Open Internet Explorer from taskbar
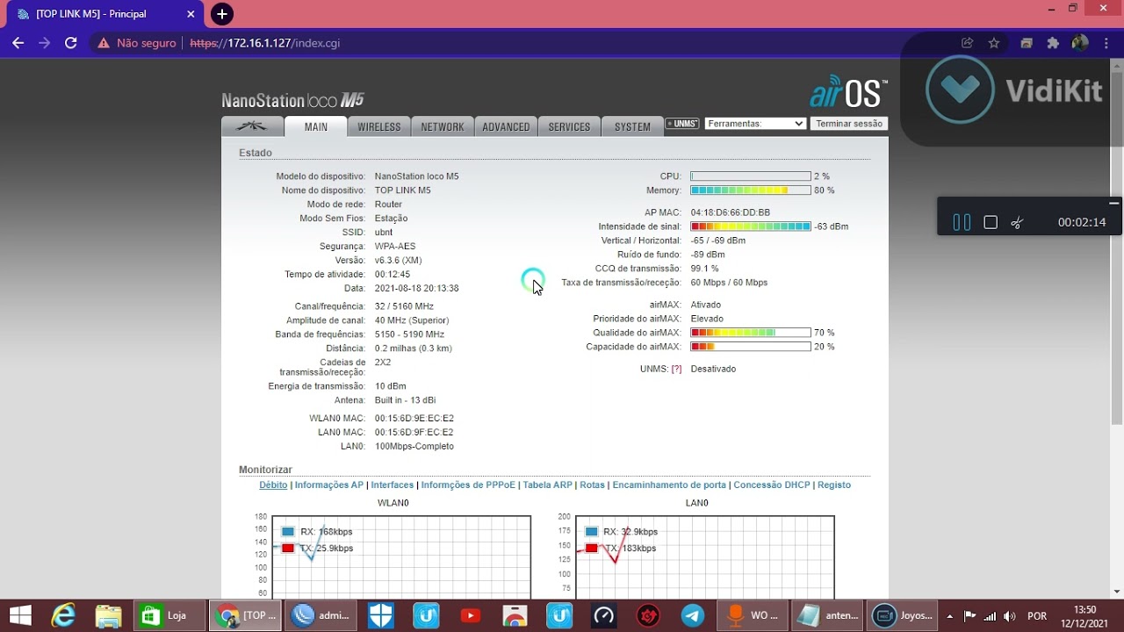Screen dimensions: 1124x632 click(x=63, y=615)
